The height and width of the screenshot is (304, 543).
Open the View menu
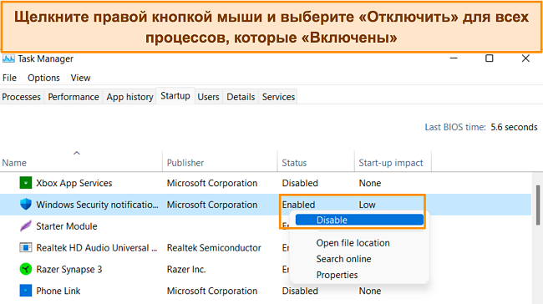point(80,78)
